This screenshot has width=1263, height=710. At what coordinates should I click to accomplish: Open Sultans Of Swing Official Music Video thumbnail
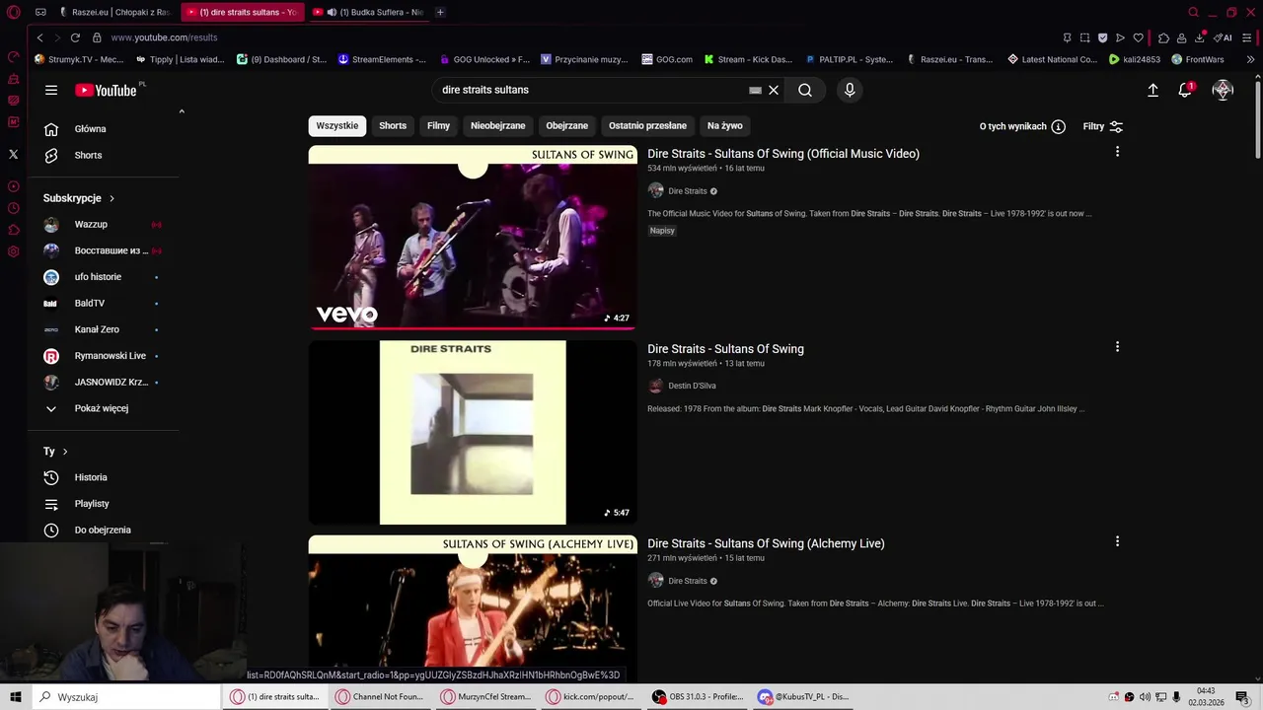(x=473, y=238)
